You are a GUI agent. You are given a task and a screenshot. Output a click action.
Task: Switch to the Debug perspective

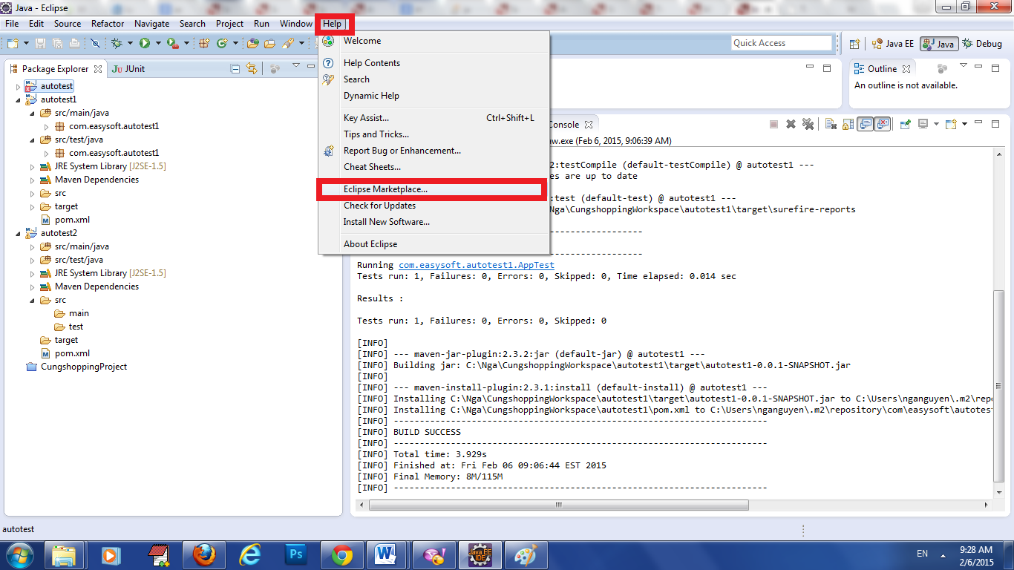coord(981,44)
